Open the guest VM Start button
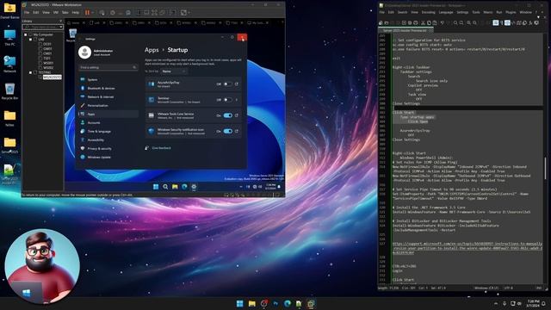Viewport: 551px width, 310px height. tap(156, 187)
